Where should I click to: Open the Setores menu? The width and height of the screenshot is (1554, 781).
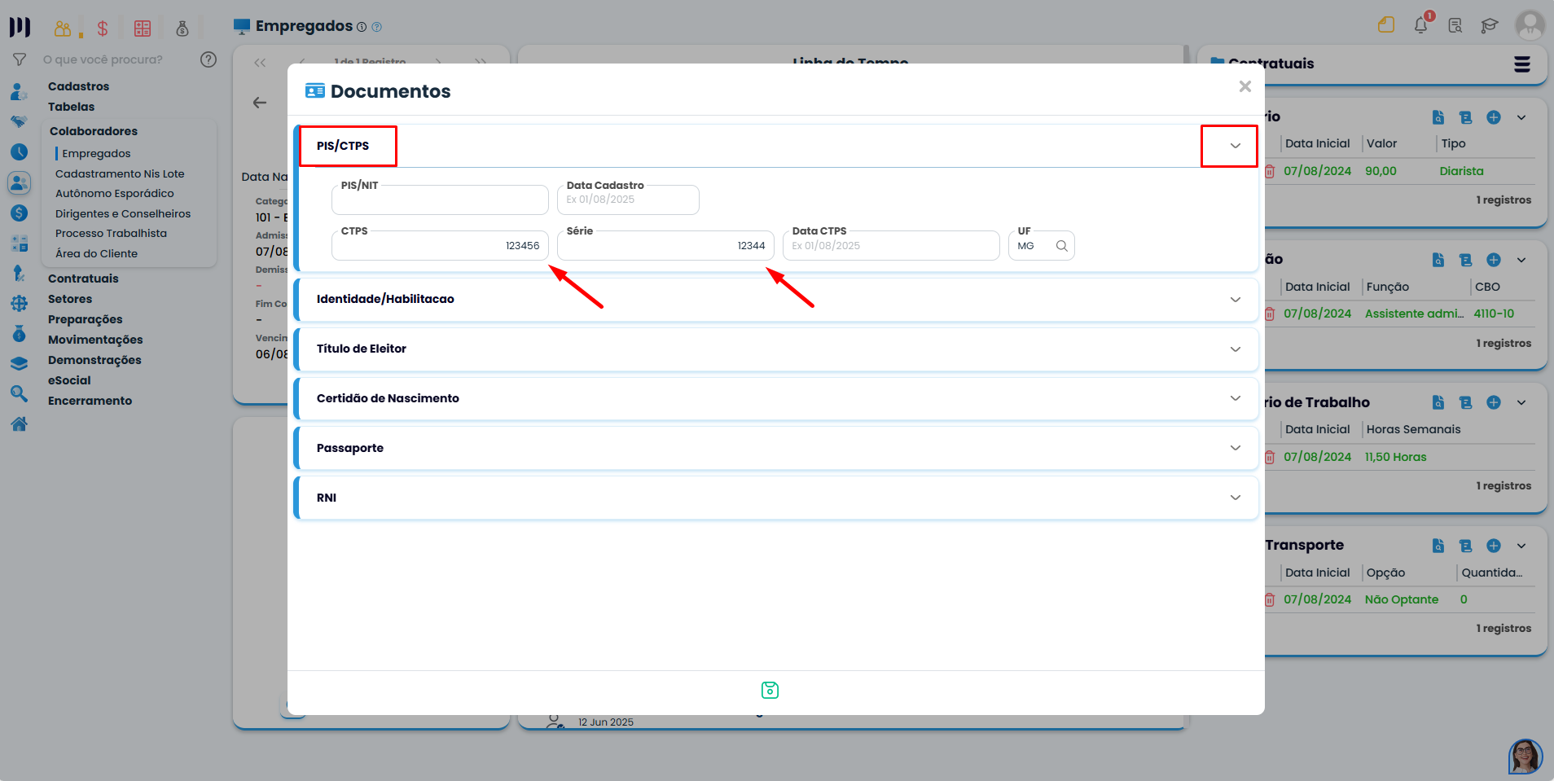point(70,299)
